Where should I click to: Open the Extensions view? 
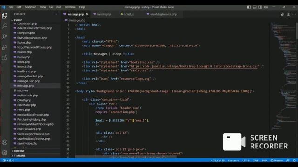(5, 58)
